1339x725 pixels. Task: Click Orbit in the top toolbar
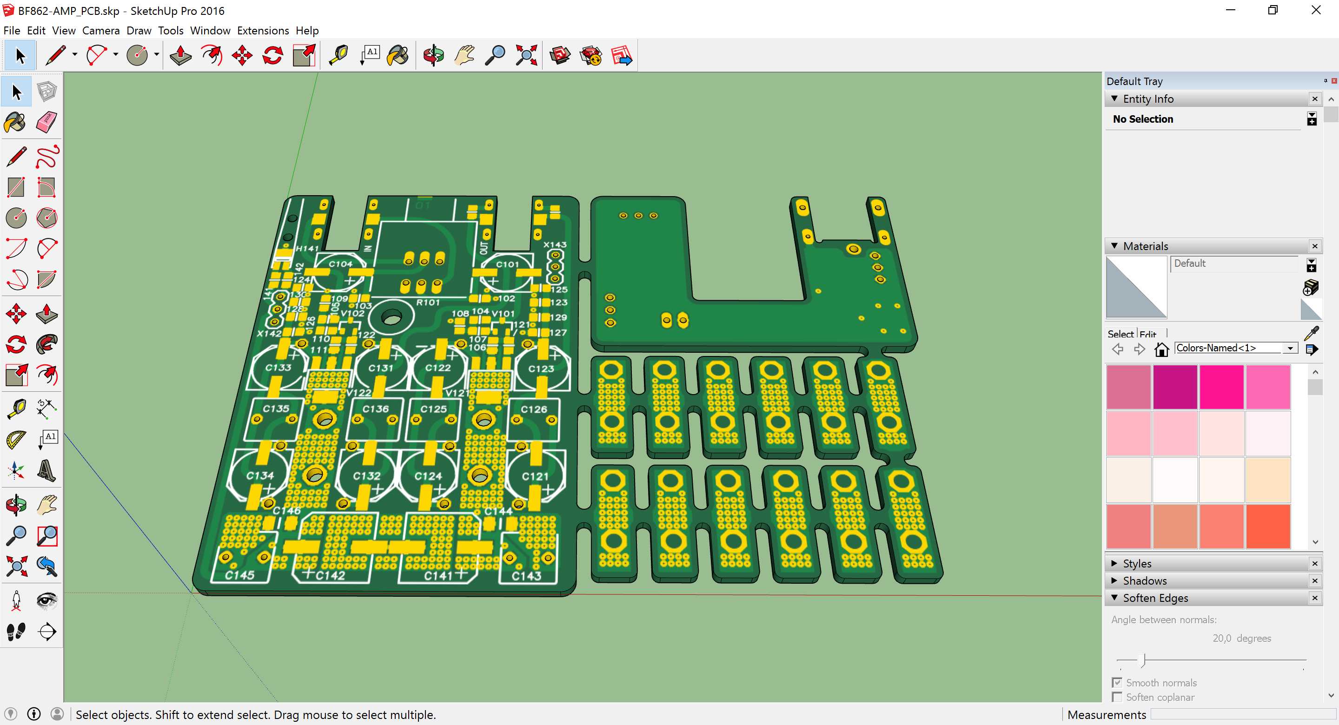coord(433,55)
